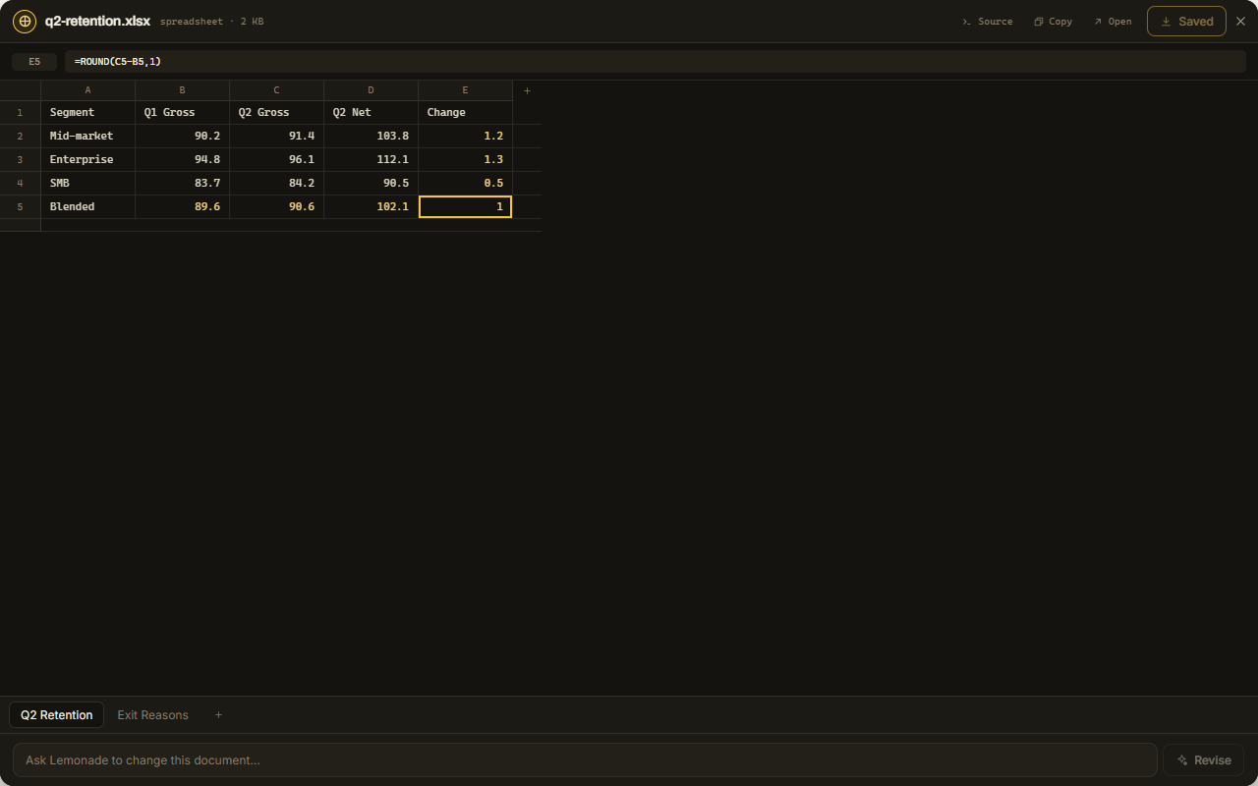1258x786 pixels.
Task: Add a new sheet with plus icon
Action: click(x=218, y=715)
